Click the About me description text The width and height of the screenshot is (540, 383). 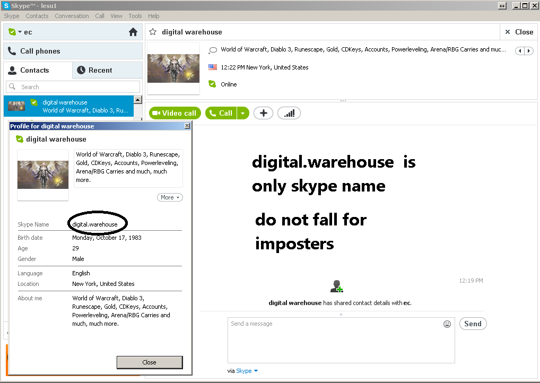121,311
